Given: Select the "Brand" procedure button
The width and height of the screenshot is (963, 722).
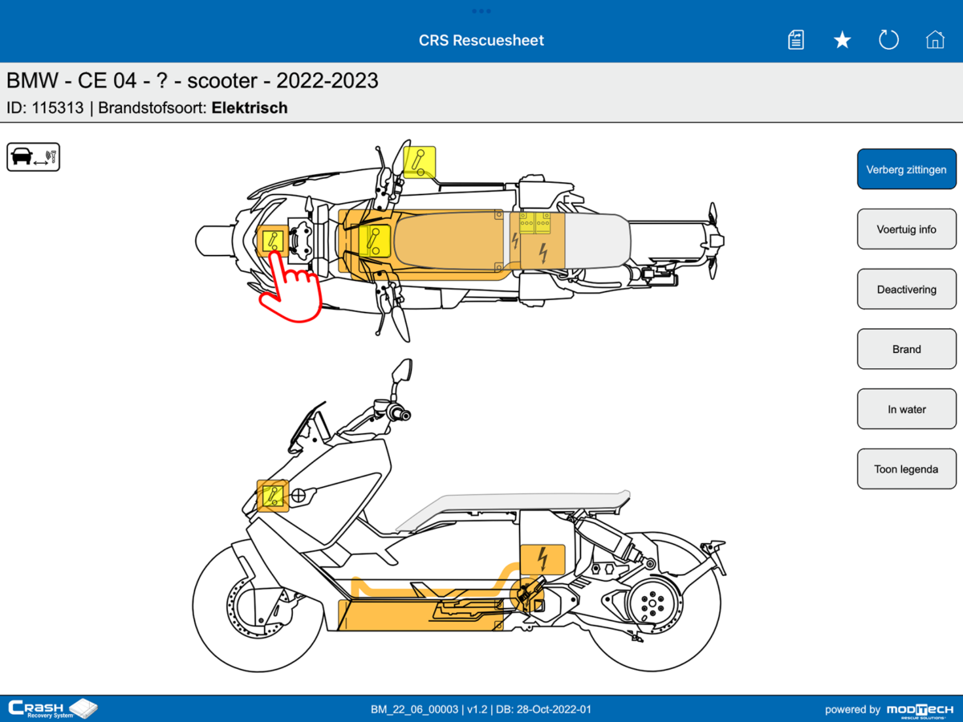Looking at the screenshot, I should pyautogui.click(x=906, y=349).
